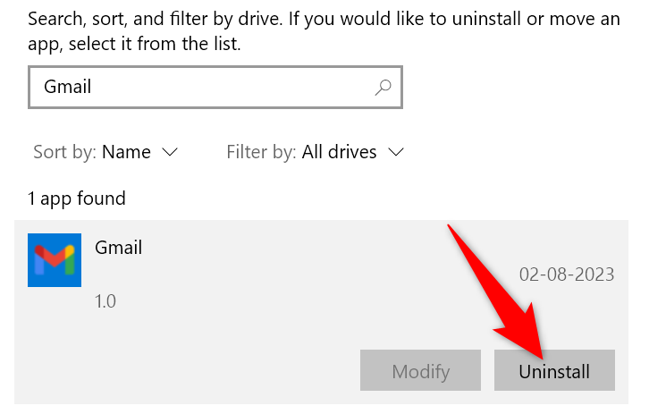Open the Sort by Name dropdown
This screenshot has height=414, width=649.
point(126,152)
